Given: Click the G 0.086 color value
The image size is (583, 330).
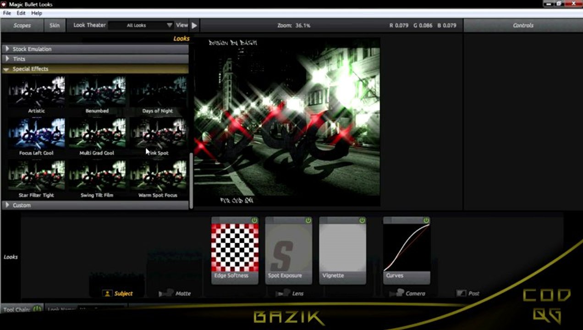Looking at the screenshot, I should point(423,25).
